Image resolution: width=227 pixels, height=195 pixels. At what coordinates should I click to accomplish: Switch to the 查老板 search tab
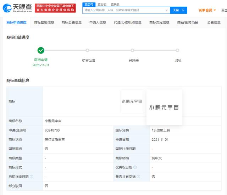coord(102,4)
